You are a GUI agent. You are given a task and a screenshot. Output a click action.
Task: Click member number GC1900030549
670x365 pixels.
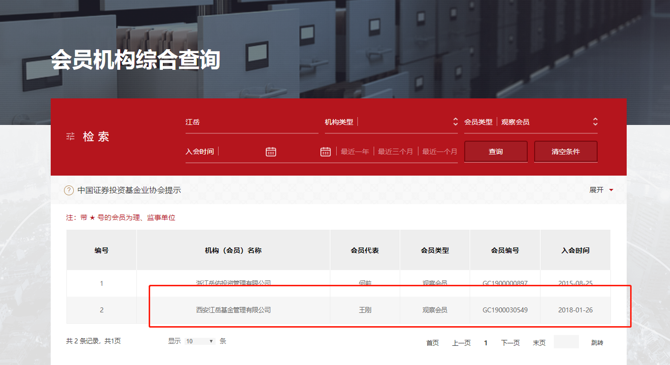pos(505,310)
